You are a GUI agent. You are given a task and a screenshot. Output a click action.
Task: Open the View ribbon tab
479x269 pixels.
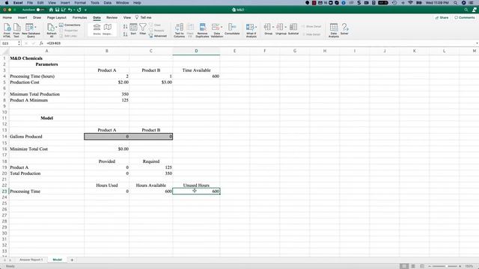pyautogui.click(x=127, y=18)
